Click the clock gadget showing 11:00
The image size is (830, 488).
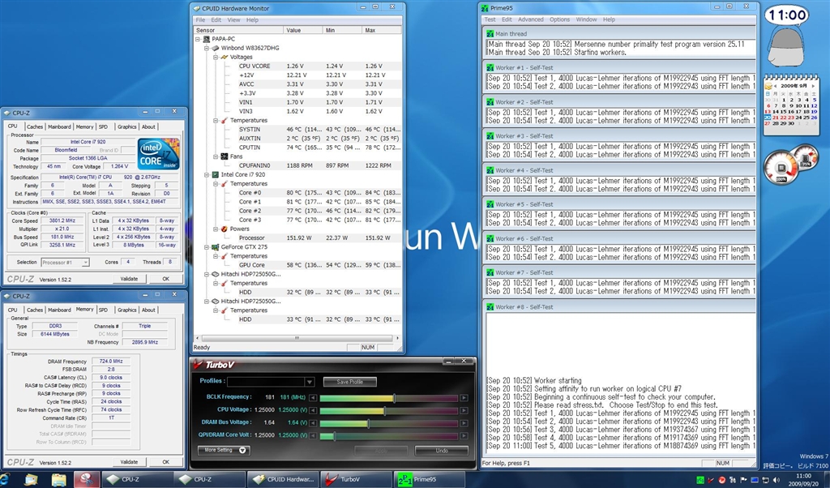787,15
